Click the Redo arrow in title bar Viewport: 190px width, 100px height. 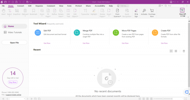[x=24, y=2]
